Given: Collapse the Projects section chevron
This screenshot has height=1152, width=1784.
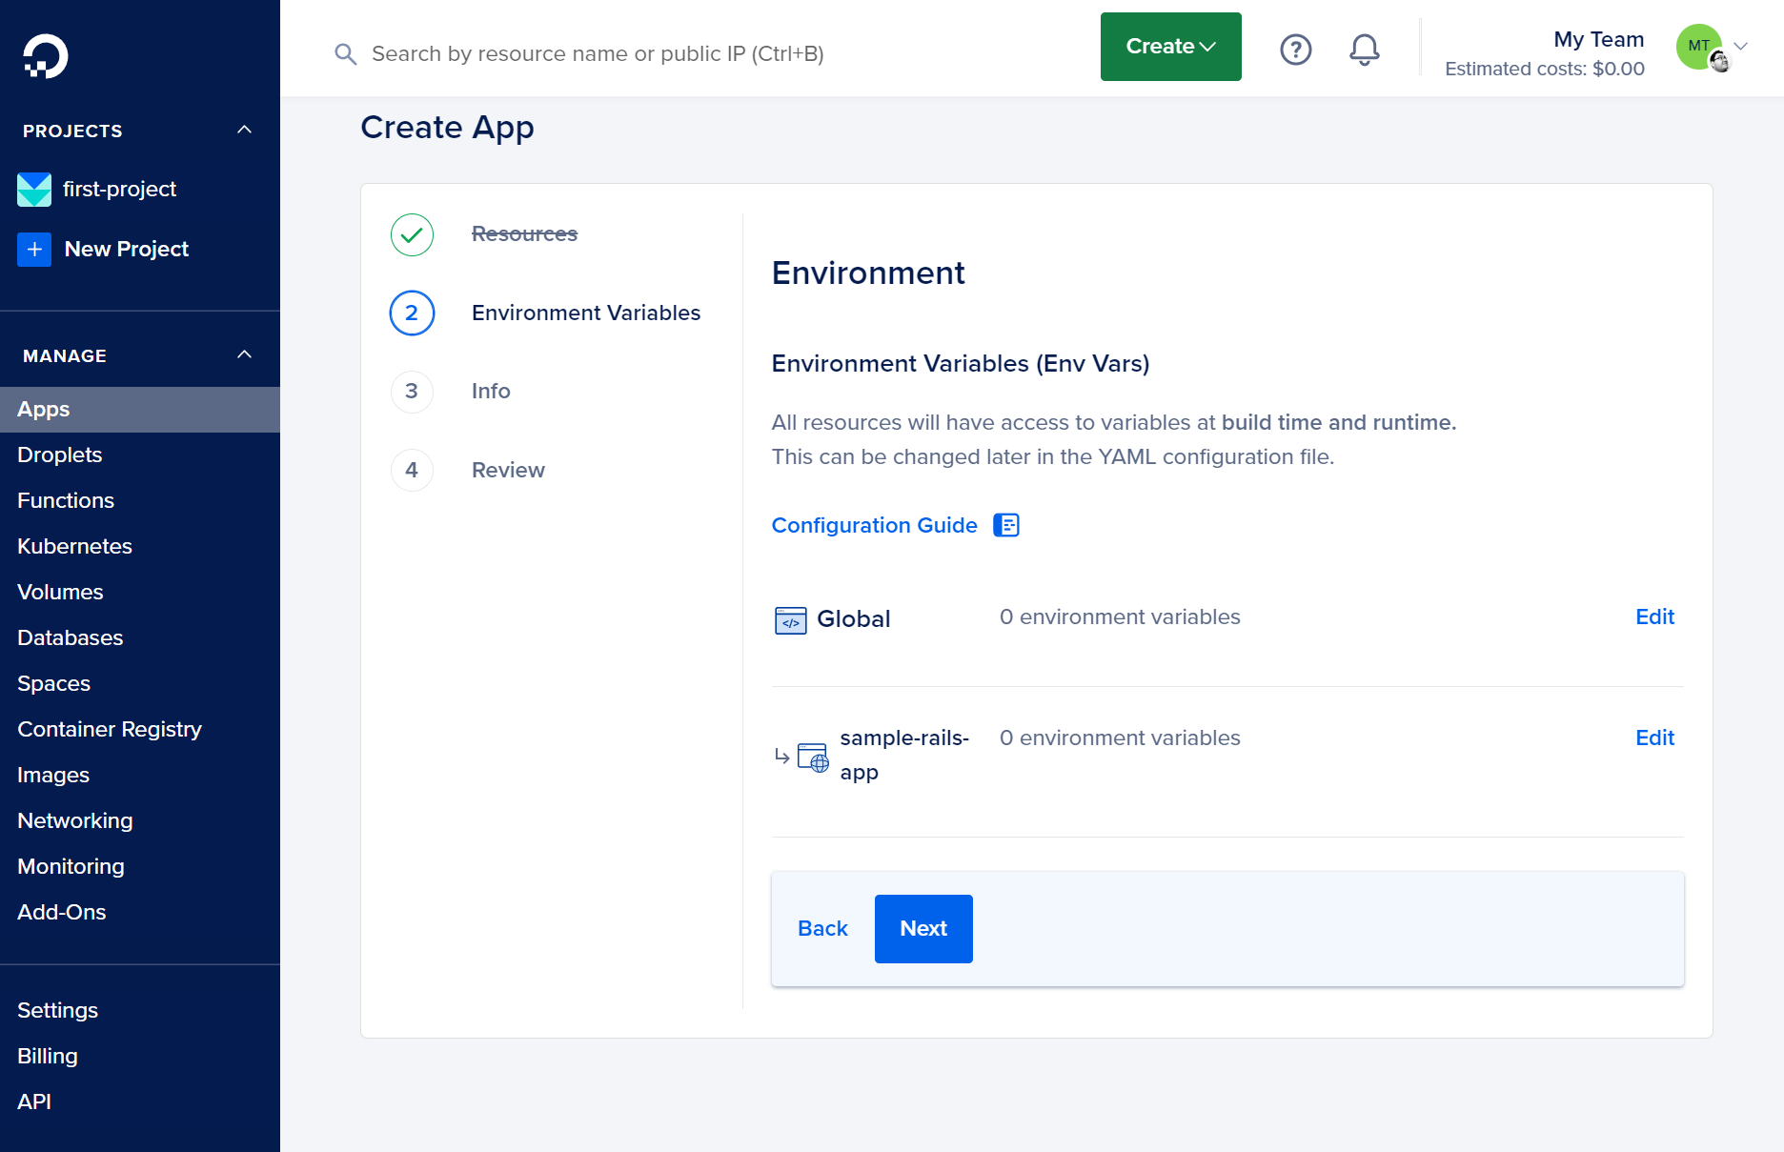Looking at the screenshot, I should [x=244, y=130].
